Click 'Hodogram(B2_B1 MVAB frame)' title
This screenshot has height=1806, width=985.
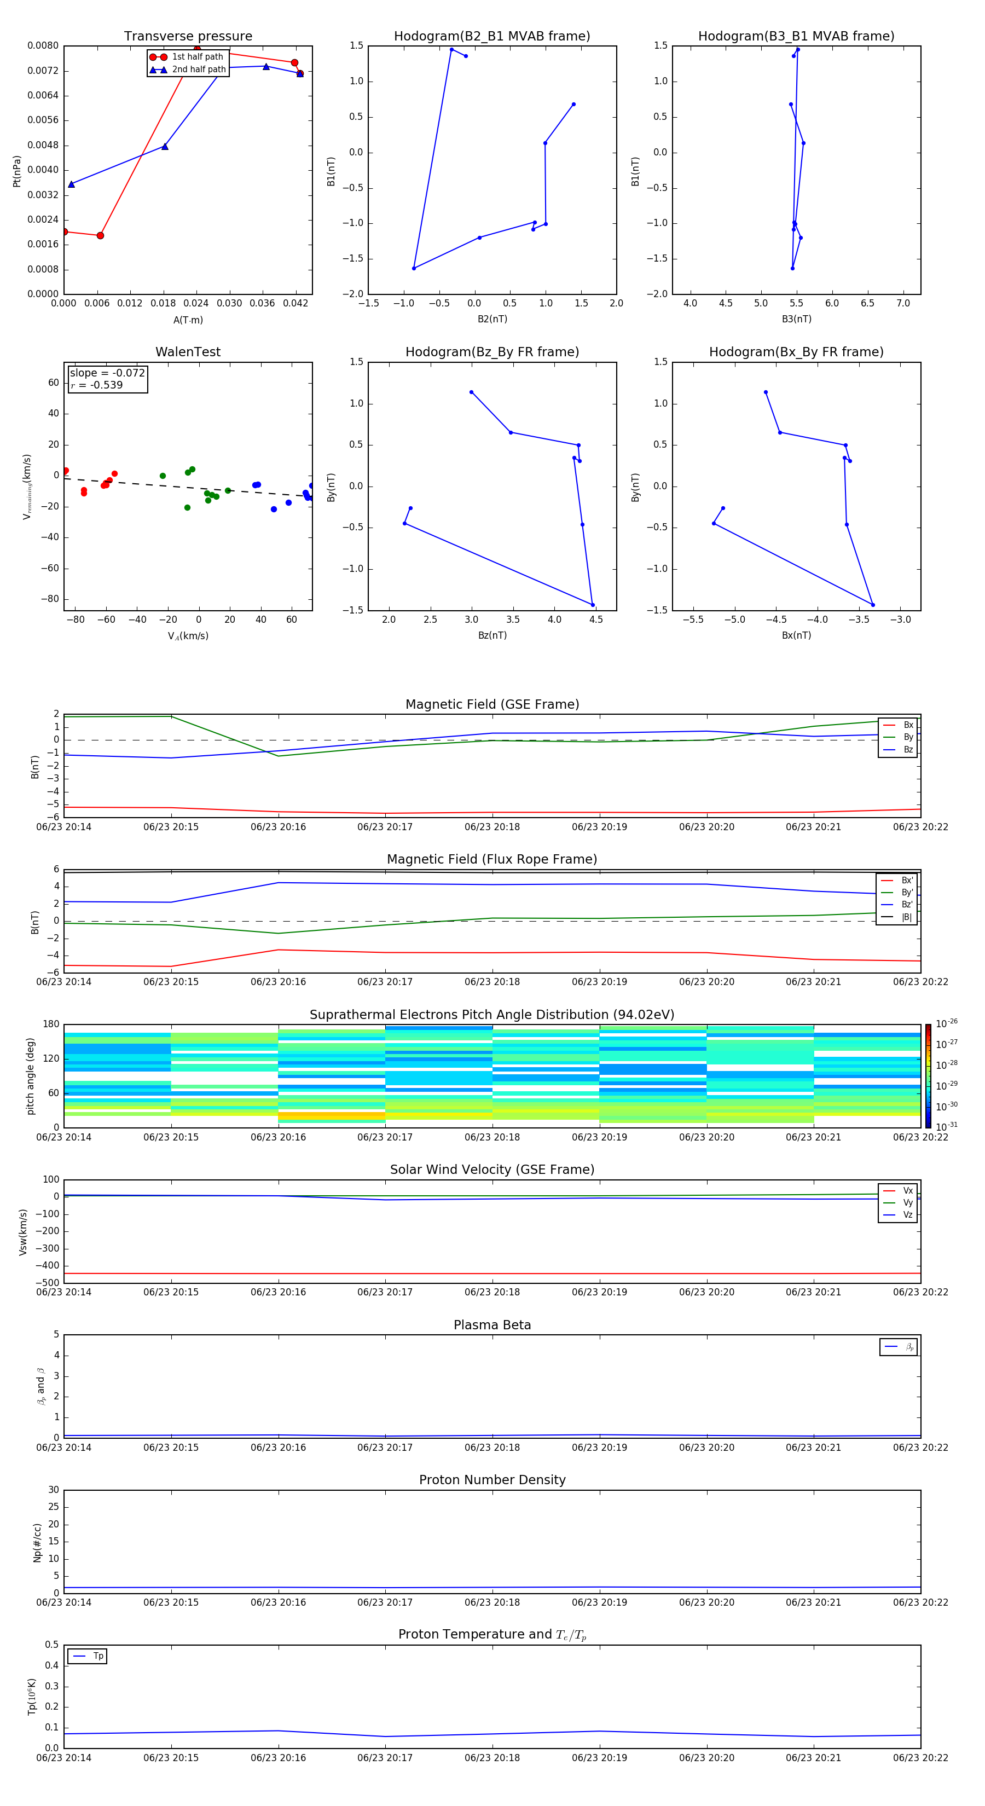[492, 37]
